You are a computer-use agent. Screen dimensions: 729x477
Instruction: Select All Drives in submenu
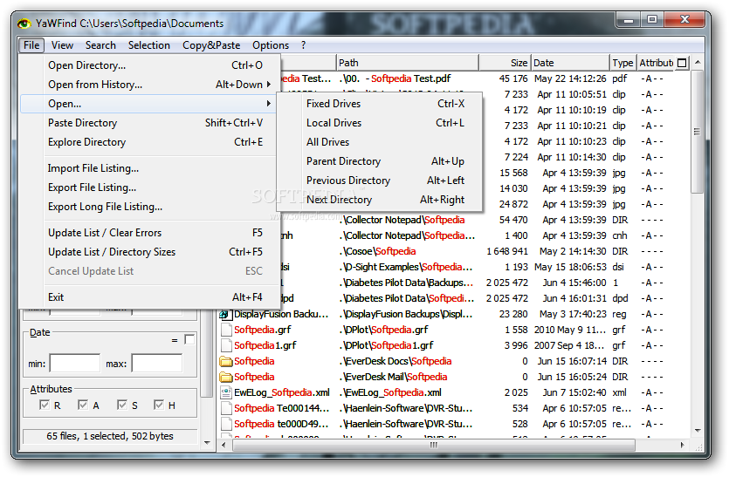380,142
